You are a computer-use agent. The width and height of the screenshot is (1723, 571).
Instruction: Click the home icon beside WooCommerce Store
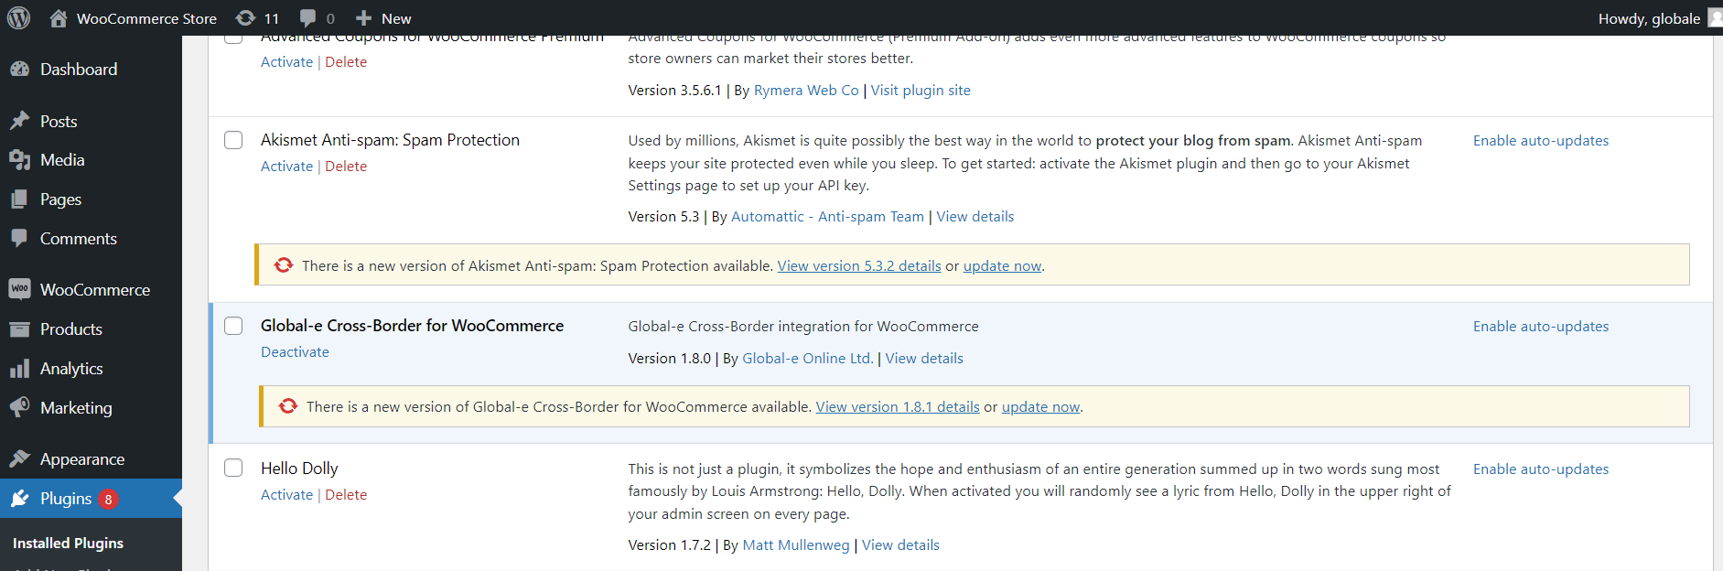point(59,18)
